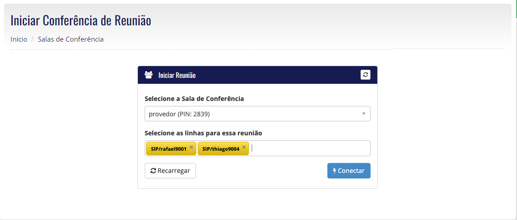This screenshot has width=517, height=220.
Task: Click the Selecione a Sala de Conferência label
Action: pyautogui.click(x=194, y=99)
